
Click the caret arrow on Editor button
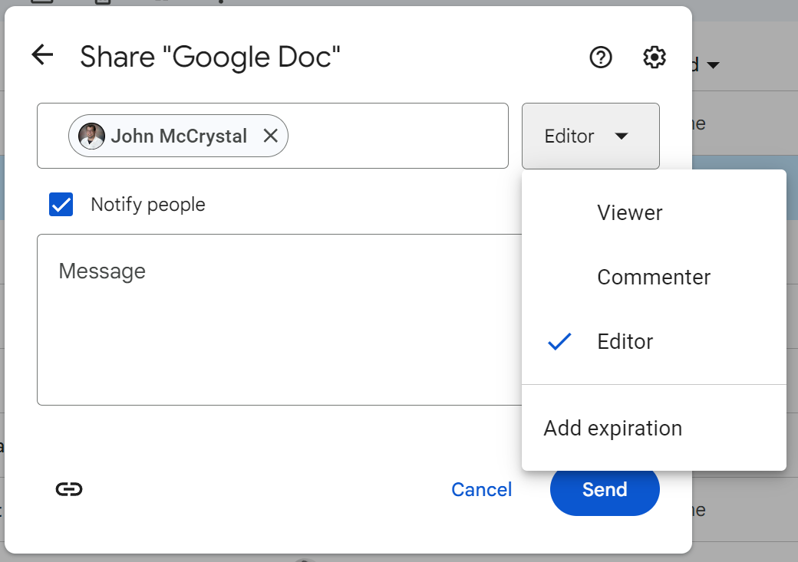622,136
